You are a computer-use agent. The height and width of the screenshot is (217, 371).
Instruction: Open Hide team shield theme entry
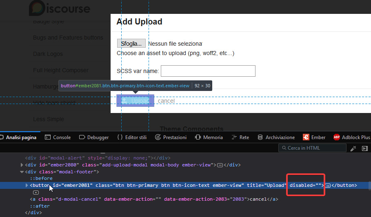tap(54, 103)
